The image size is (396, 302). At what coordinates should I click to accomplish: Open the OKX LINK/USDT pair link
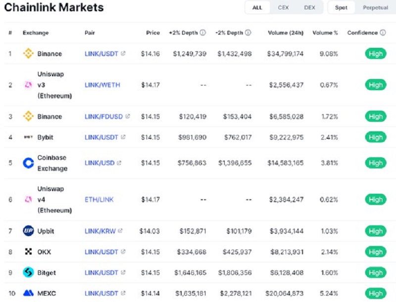click(101, 252)
